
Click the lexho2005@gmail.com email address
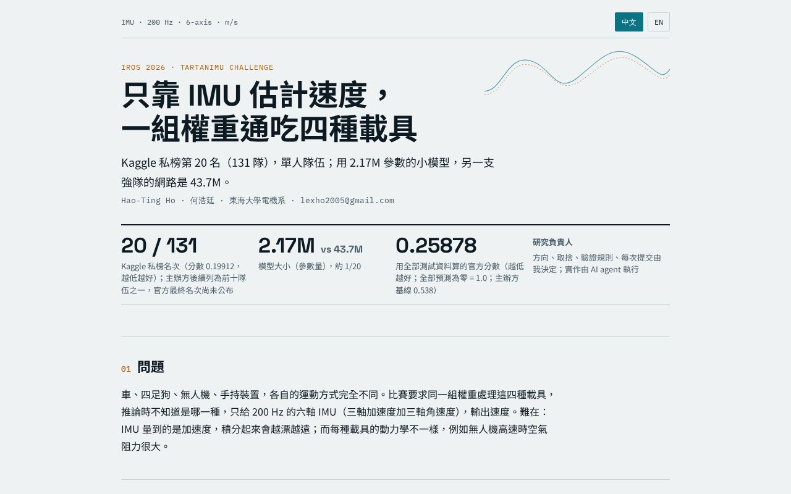[347, 201]
